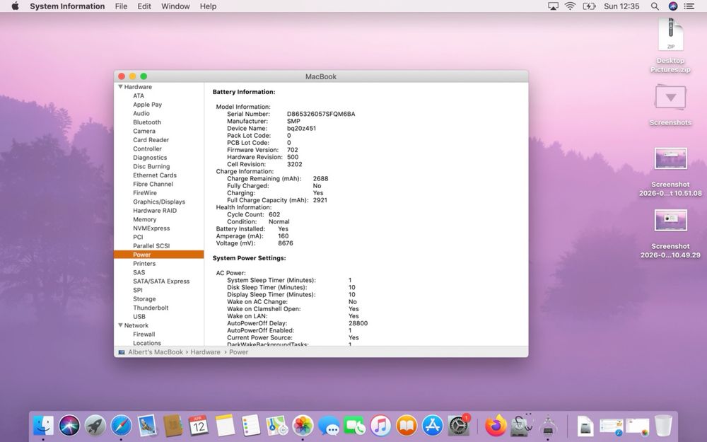Open Wi-Fi status in menu bar
Image resolution: width=707 pixels, height=442 pixels.
point(571,6)
